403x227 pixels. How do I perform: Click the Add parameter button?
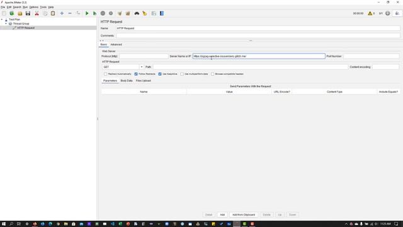[x=222, y=214]
